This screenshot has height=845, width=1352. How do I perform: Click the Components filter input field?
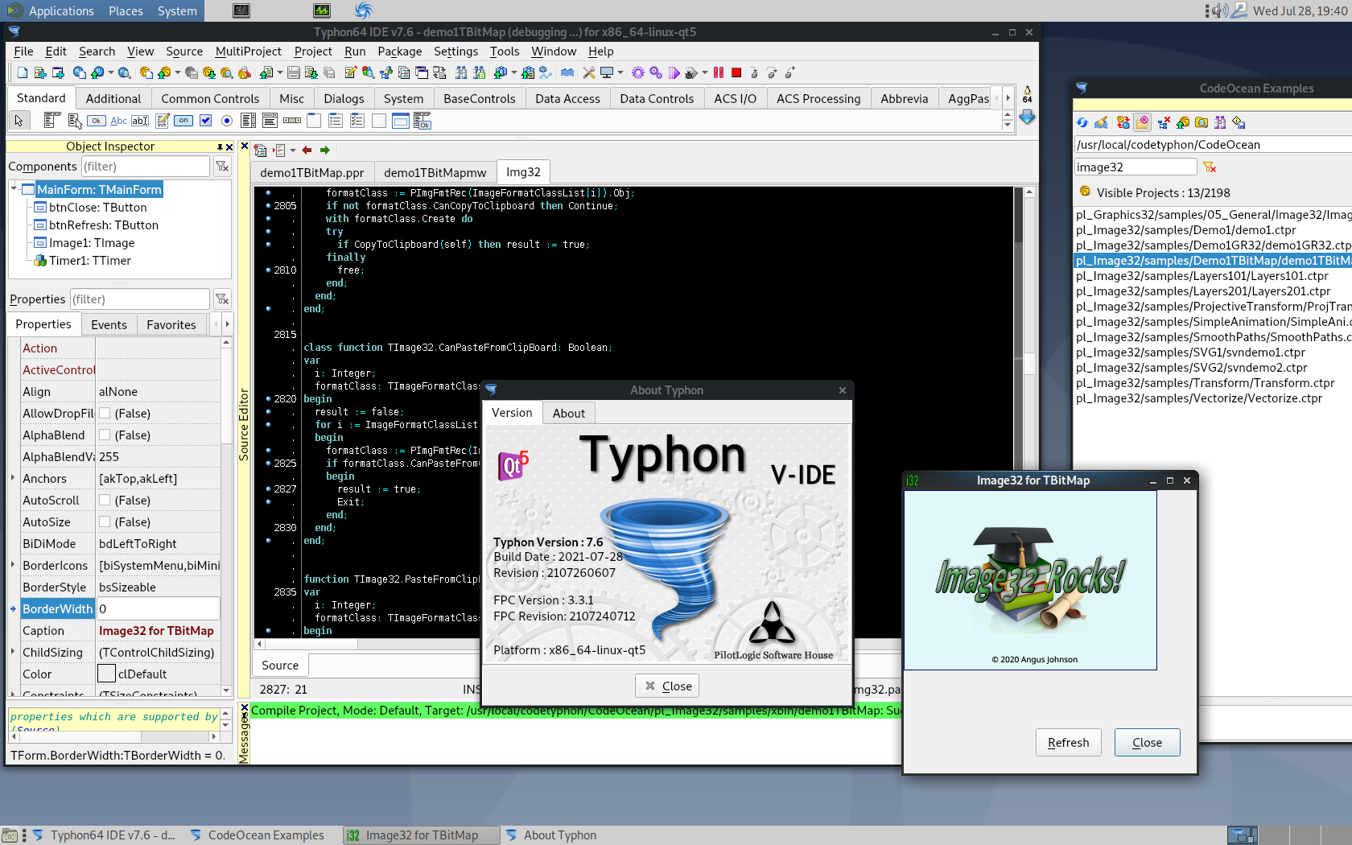(145, 167)
